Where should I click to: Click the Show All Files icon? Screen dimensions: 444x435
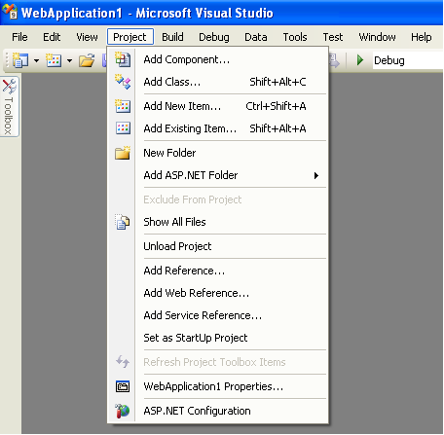(123, 222)
